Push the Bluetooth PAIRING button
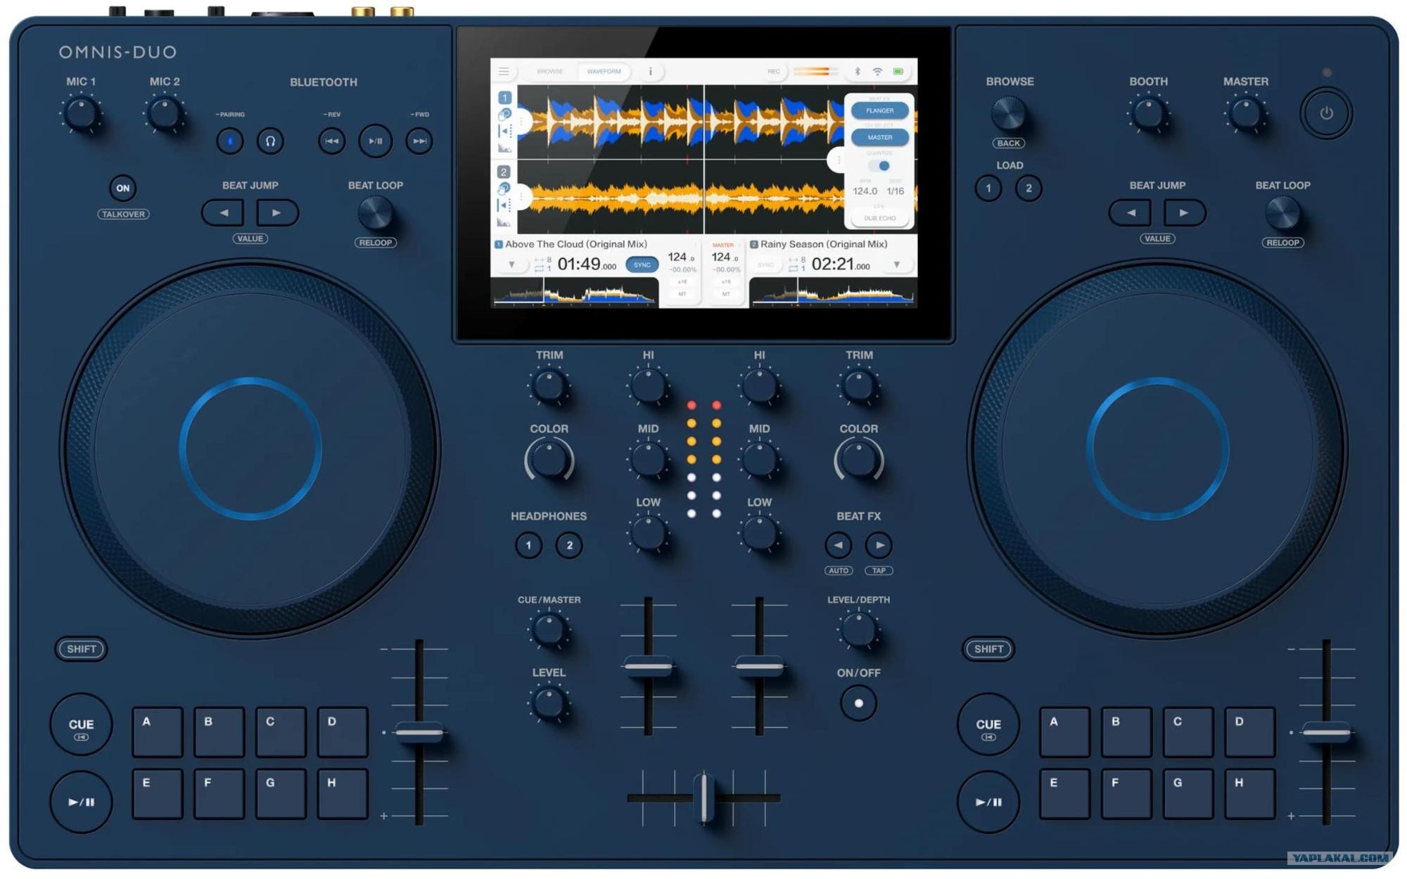This screenshot has height=879, width=1407. (x=230, y=141)
